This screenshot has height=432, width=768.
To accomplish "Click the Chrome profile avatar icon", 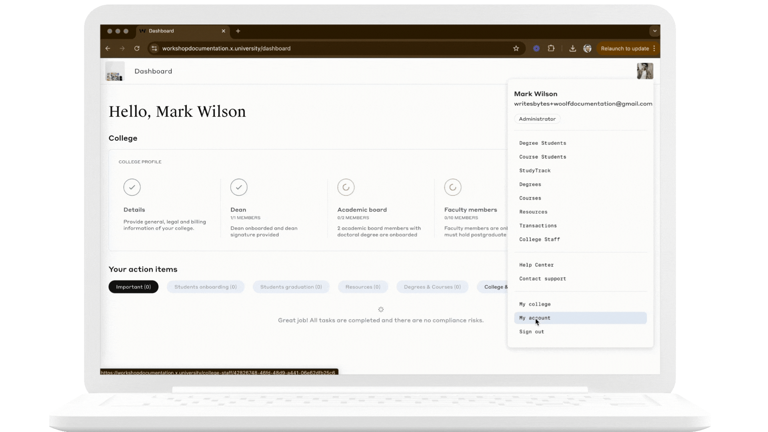I will (x=587, y=48).
